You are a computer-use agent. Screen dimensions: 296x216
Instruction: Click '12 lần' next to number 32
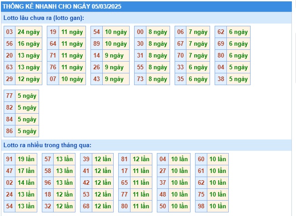pyautogui.click(x=65, y=206)
